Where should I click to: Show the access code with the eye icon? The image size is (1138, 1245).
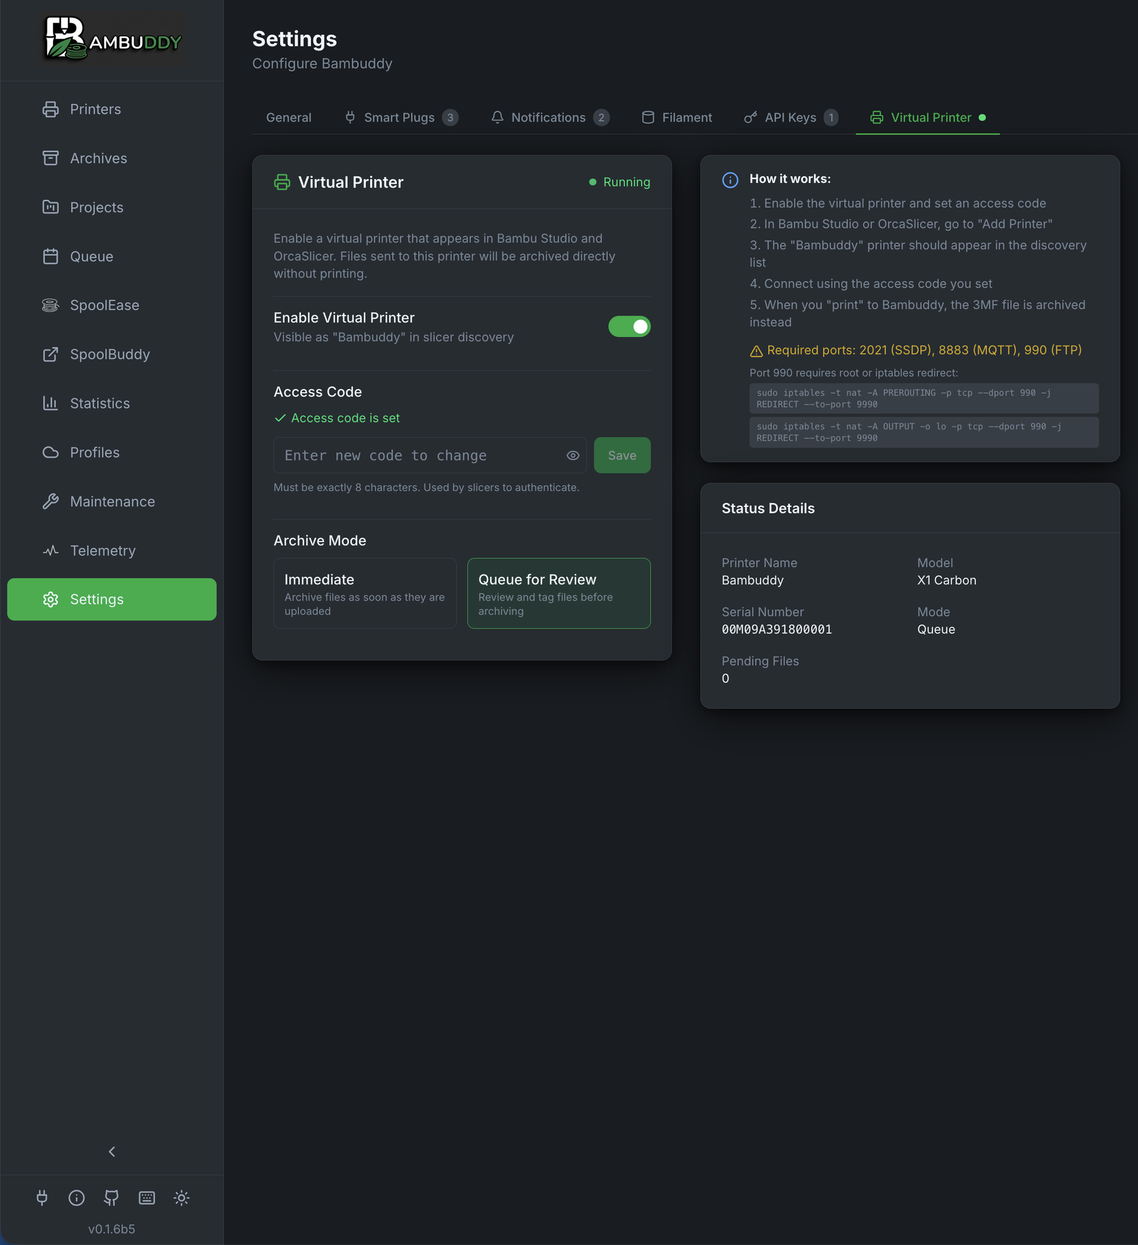point(572,455)
